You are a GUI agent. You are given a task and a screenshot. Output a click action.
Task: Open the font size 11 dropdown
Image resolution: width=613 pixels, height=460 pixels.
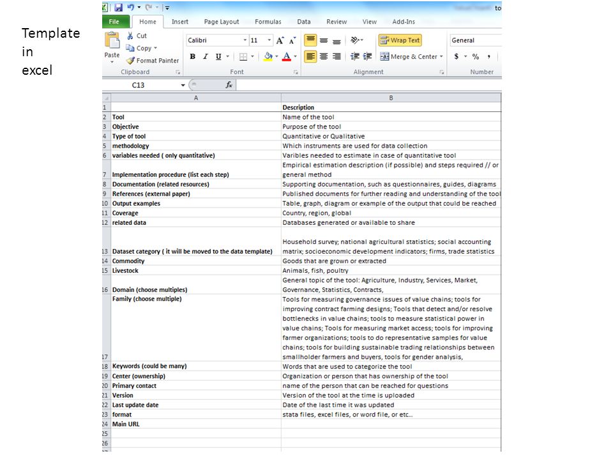click(x=269, y=40)
